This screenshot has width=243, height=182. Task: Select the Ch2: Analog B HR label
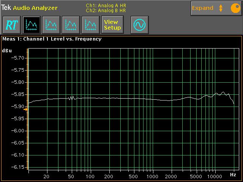[106, 10]
